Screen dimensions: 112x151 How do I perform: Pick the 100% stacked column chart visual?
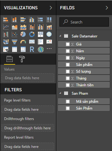[49, 19]
